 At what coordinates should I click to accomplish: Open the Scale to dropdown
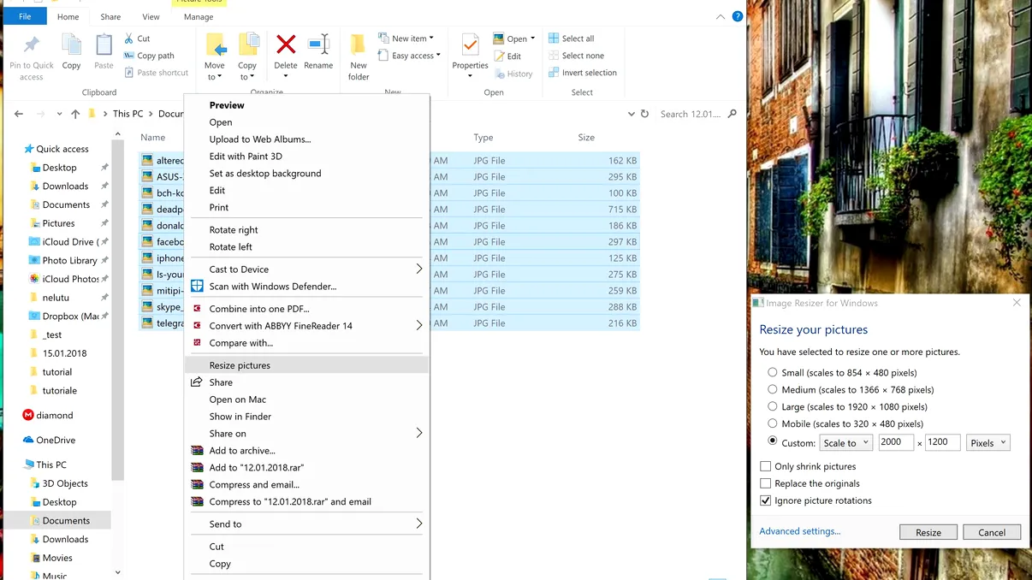(x=845, y=442)
